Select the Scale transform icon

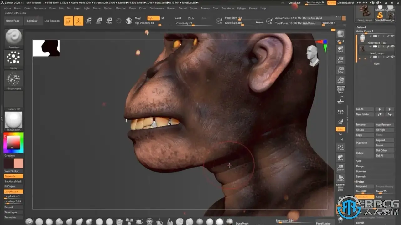pyautogui.click(x=98, y=21)
